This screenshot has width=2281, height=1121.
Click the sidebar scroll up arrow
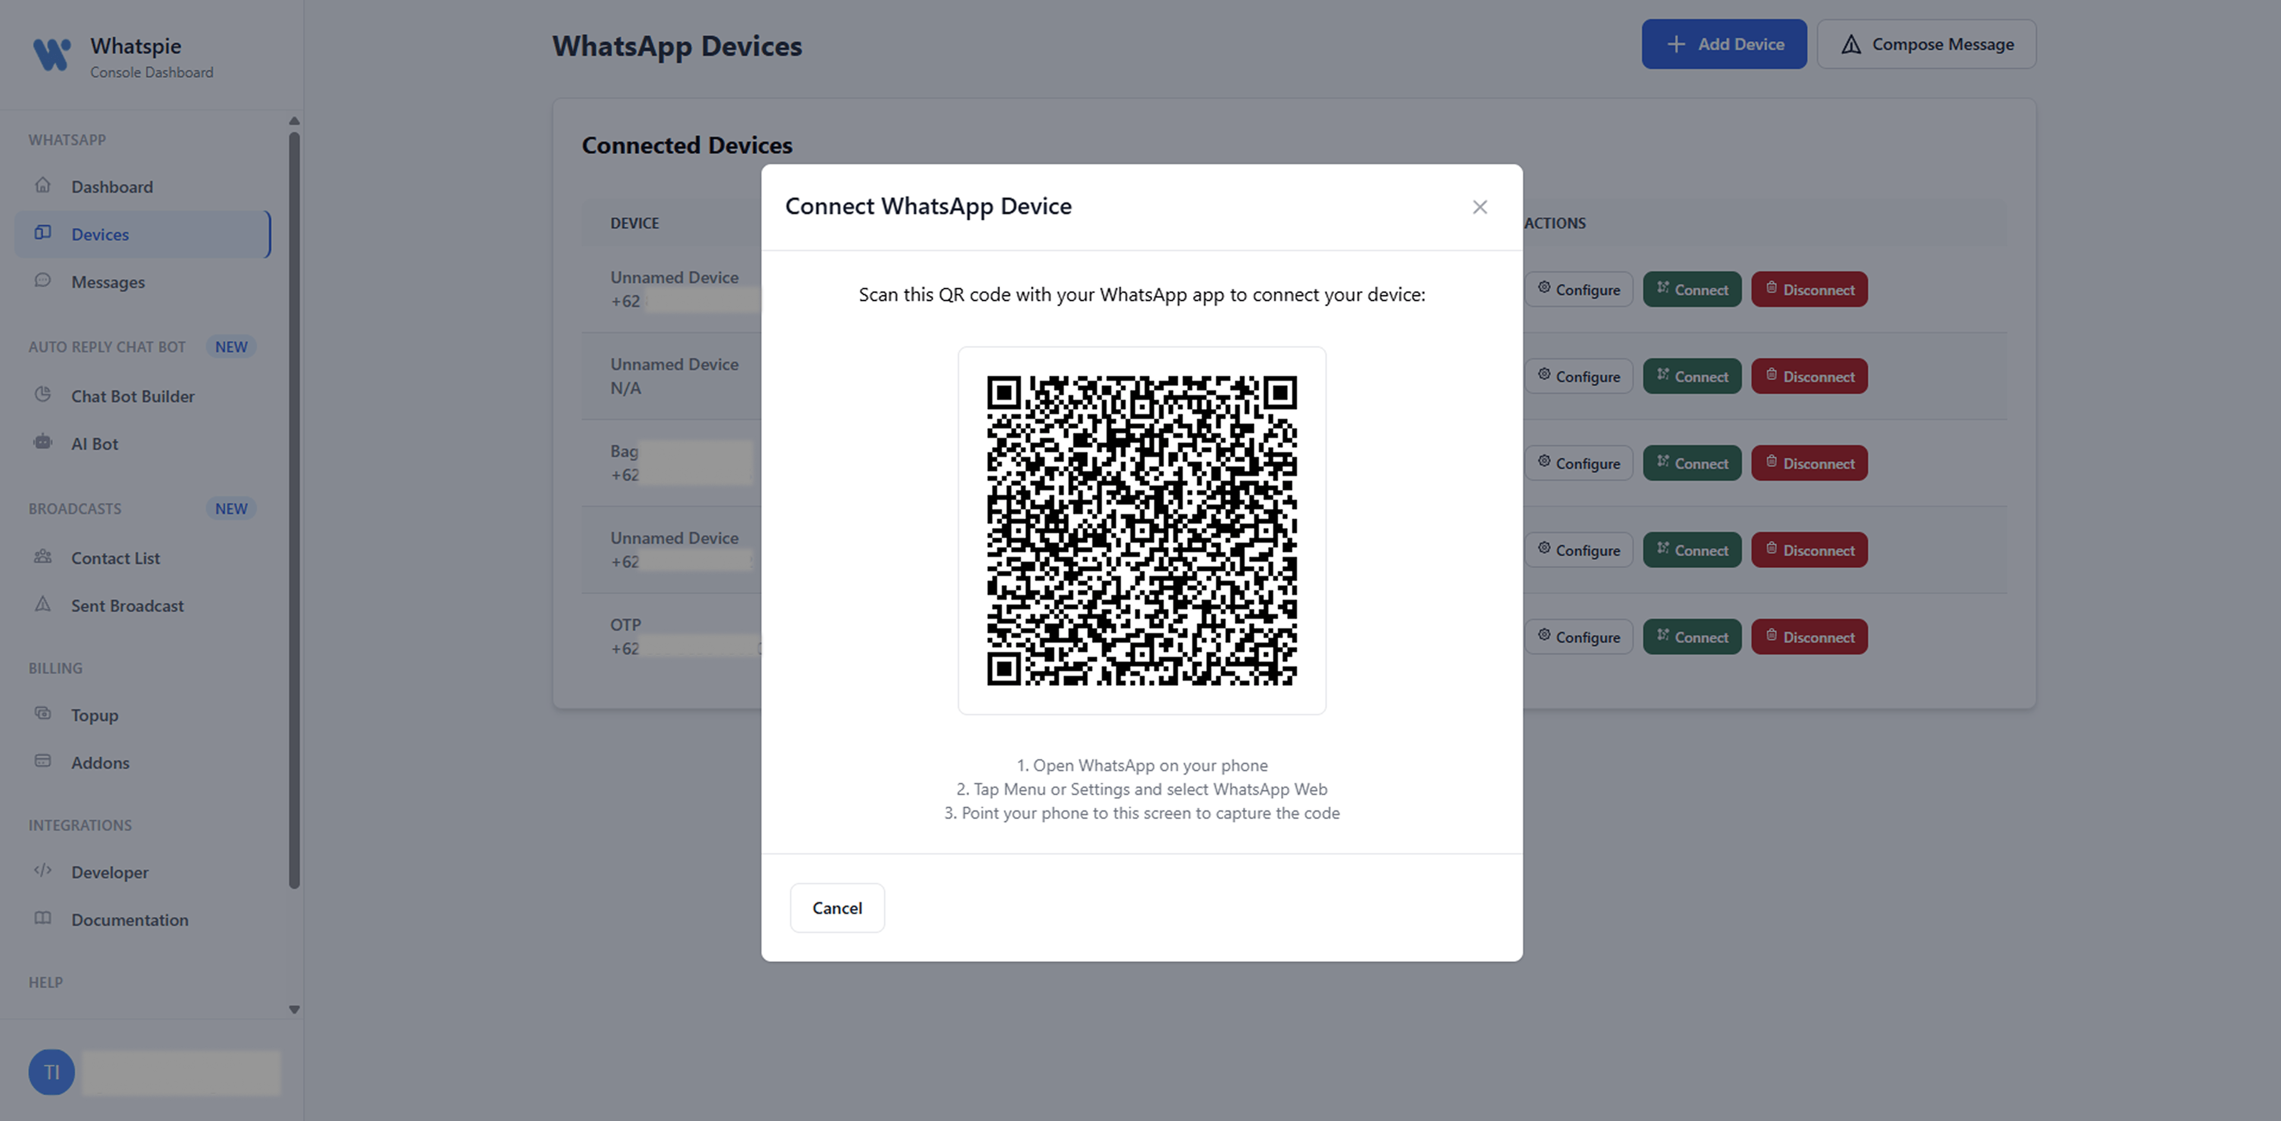[x=294, y=121]
